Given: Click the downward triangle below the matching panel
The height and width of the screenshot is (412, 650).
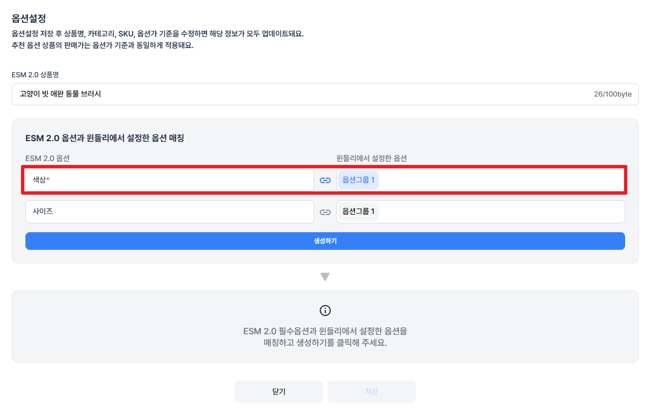Looking at the screenshot, I should [x=325, y=277].
